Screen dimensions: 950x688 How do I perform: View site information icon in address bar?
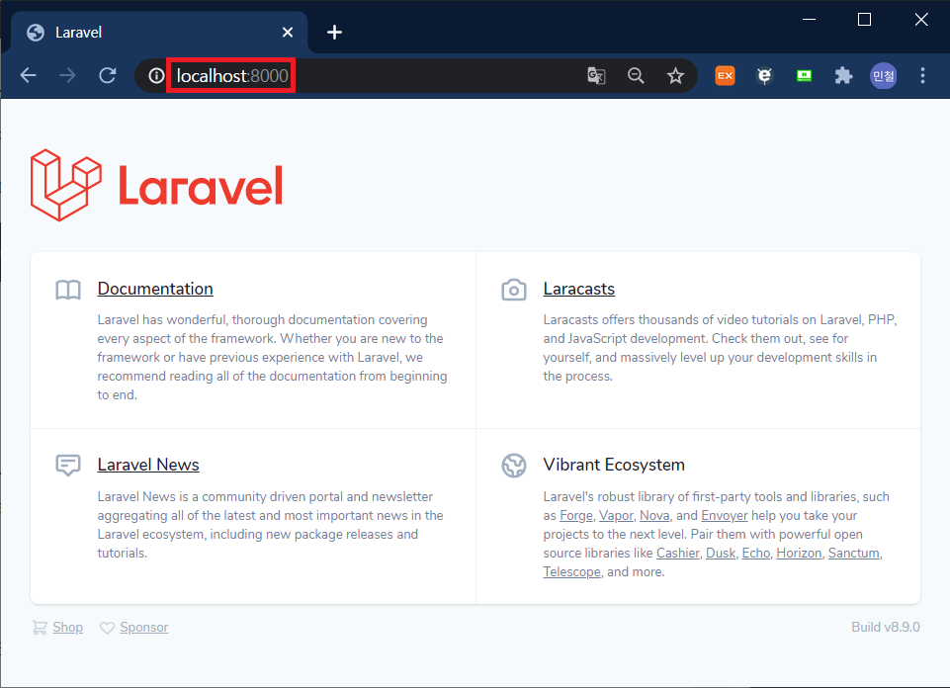(156, 76)
